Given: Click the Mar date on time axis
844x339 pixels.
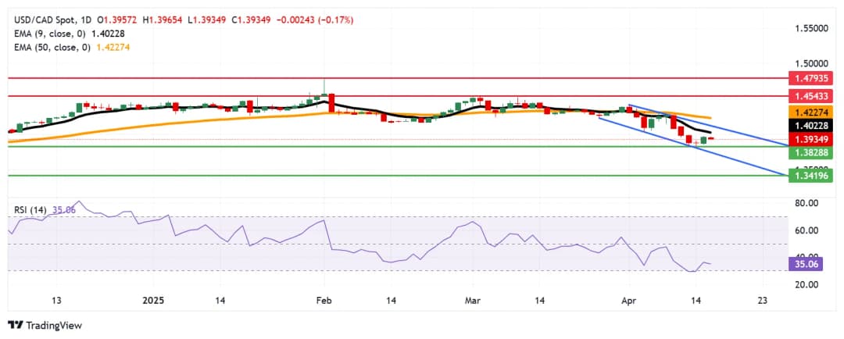Looking at the screenshot, I should [x=473, y=301].
